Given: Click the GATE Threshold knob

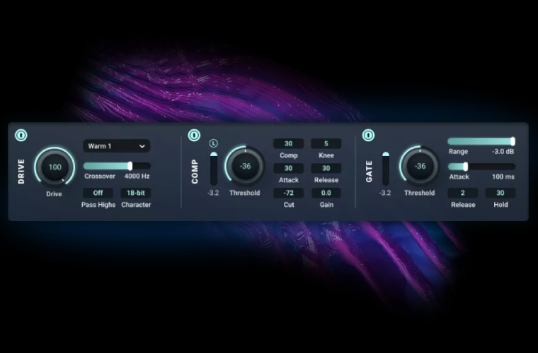Looking at the screenshot, I should [x=420, y=167].
